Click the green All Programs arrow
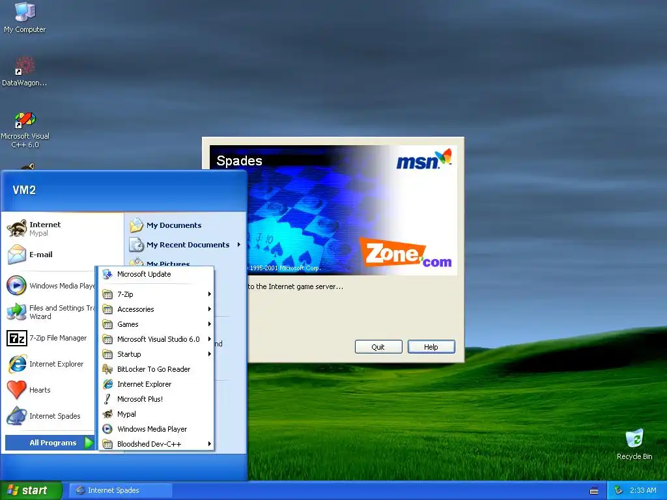 pyautogui.click(x=89, y=443)
